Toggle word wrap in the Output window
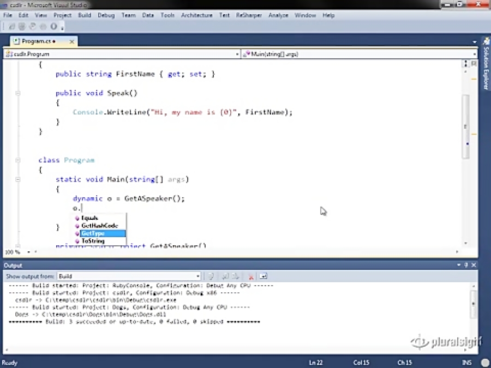 [264, 276]
